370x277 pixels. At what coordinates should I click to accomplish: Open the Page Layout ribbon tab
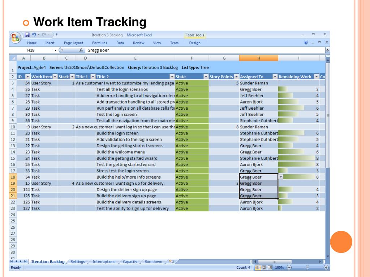74,43
